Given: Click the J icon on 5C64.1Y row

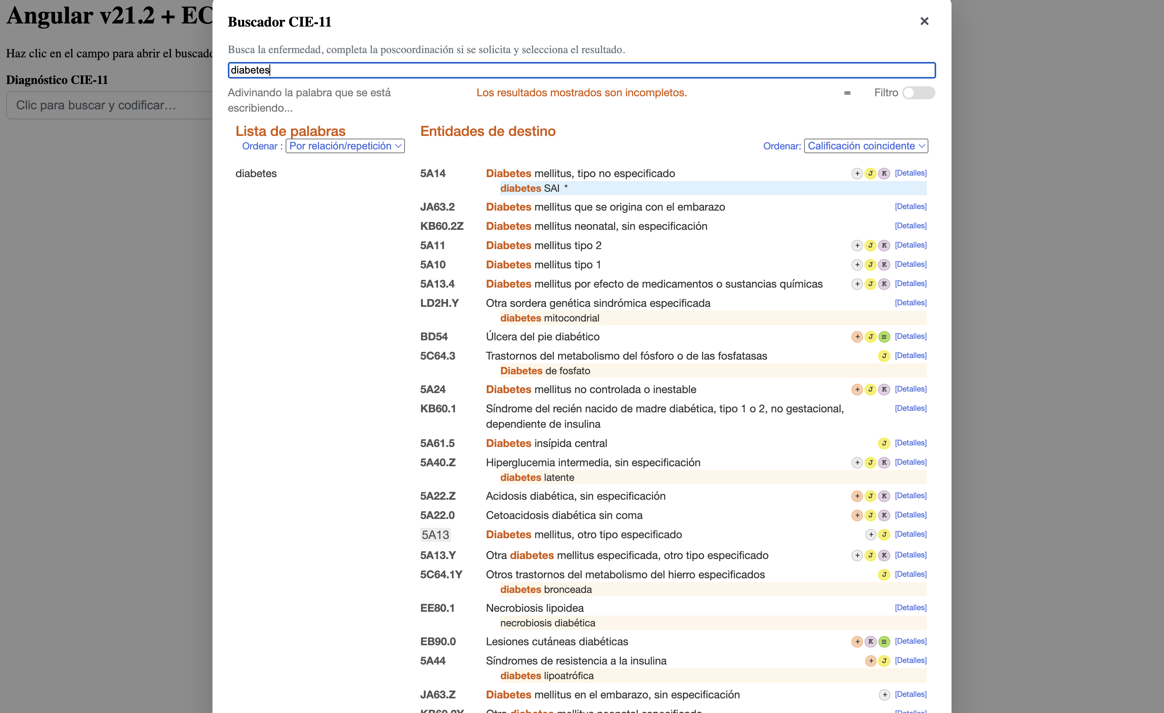Looking at the screenshot, I should click(x=884, y=574).
